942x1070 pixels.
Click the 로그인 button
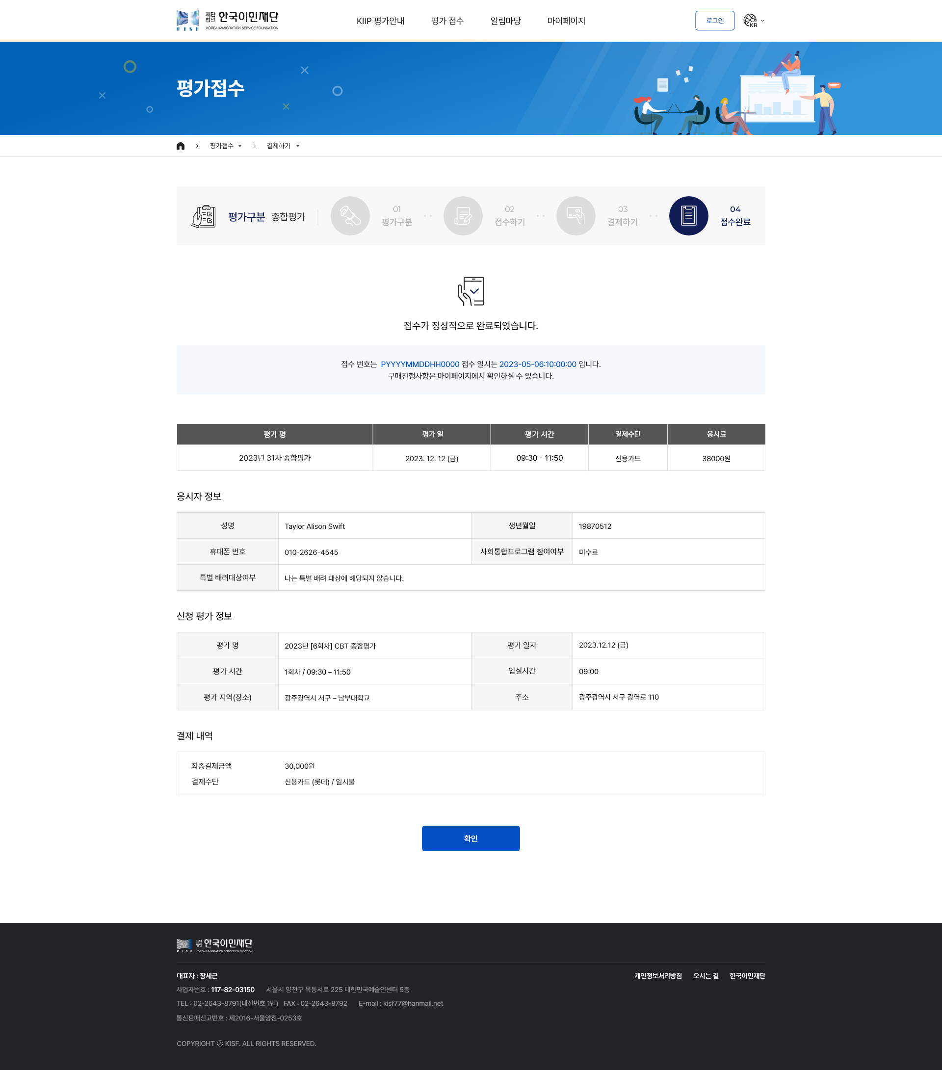click(715, 21)
